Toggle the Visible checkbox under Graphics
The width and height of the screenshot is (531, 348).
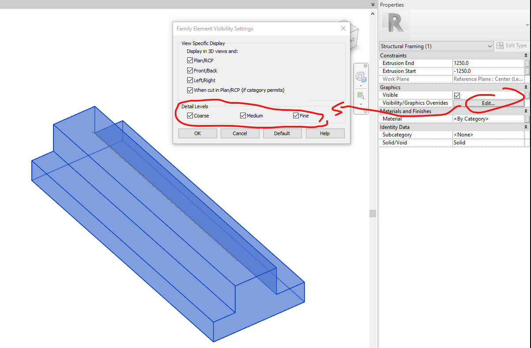pyautogui.click(x=457, y=95)
